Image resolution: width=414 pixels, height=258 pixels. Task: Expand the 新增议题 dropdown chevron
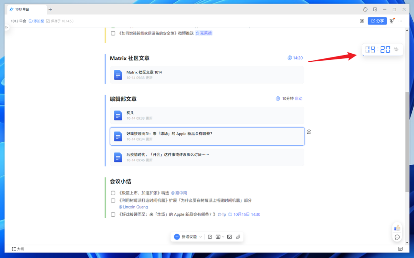pyautogui.click(x=200, y=237)
